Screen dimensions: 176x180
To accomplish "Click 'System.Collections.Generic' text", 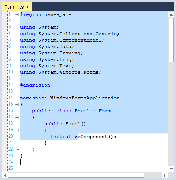I will tap(78, 34).
